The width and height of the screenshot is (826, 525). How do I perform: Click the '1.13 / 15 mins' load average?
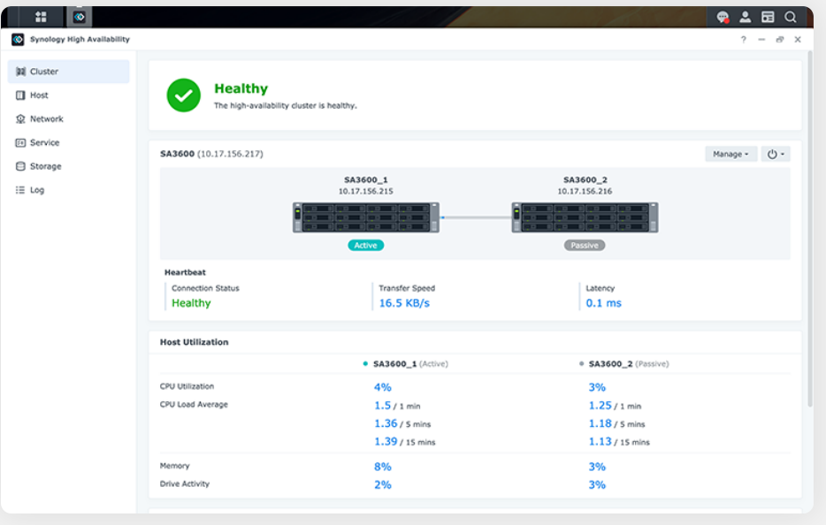click(619, 442)
